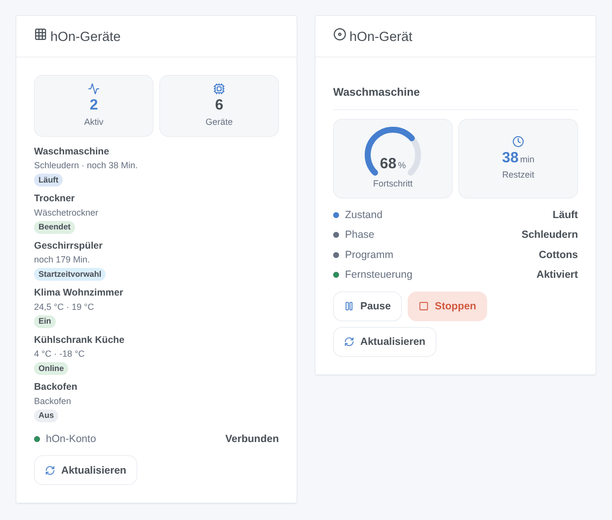The height and width of the screenshot is (520, 612).
Task: Click the activity pulse icon above Aktiv
Action: click(x=94, y=89)
